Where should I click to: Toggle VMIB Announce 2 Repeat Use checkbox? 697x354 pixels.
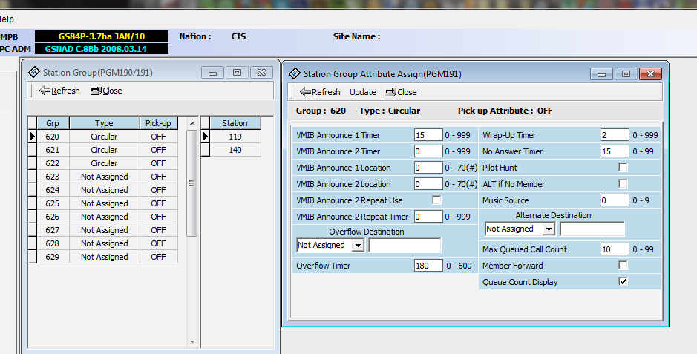tap(436, 200)
